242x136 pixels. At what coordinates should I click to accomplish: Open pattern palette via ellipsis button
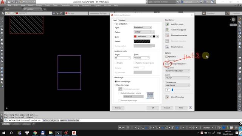tap(154, 32)
